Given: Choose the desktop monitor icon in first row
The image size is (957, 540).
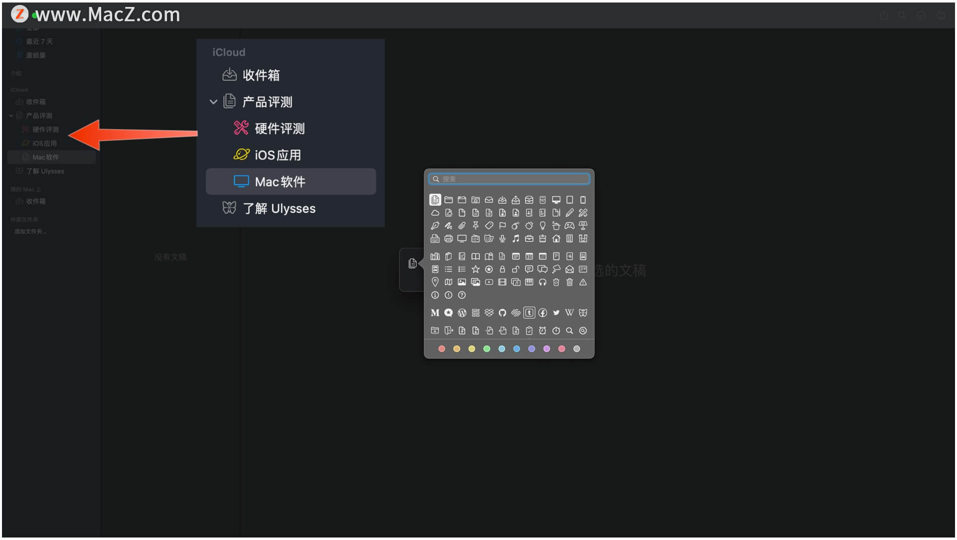Looking at the screenshot, I should coord(556,200).
